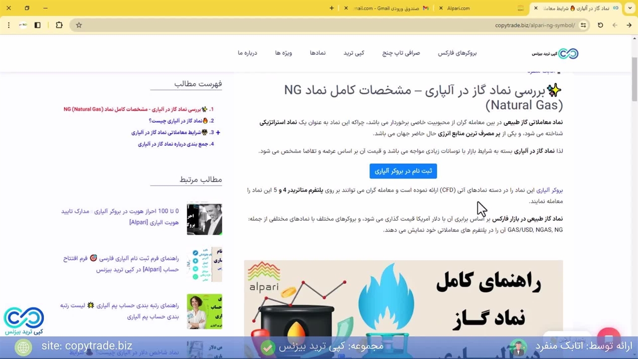Image resolution: width=638 pixels, height=359 pixels.
Task: Expand table of contents item 3 plus sign
Action: pyautogui.click(x=218, y=133)
